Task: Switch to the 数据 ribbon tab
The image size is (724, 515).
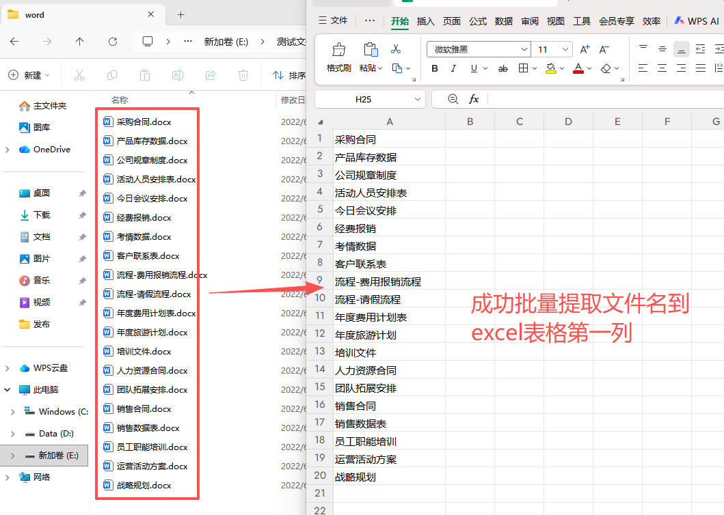Action: point(504,21)
